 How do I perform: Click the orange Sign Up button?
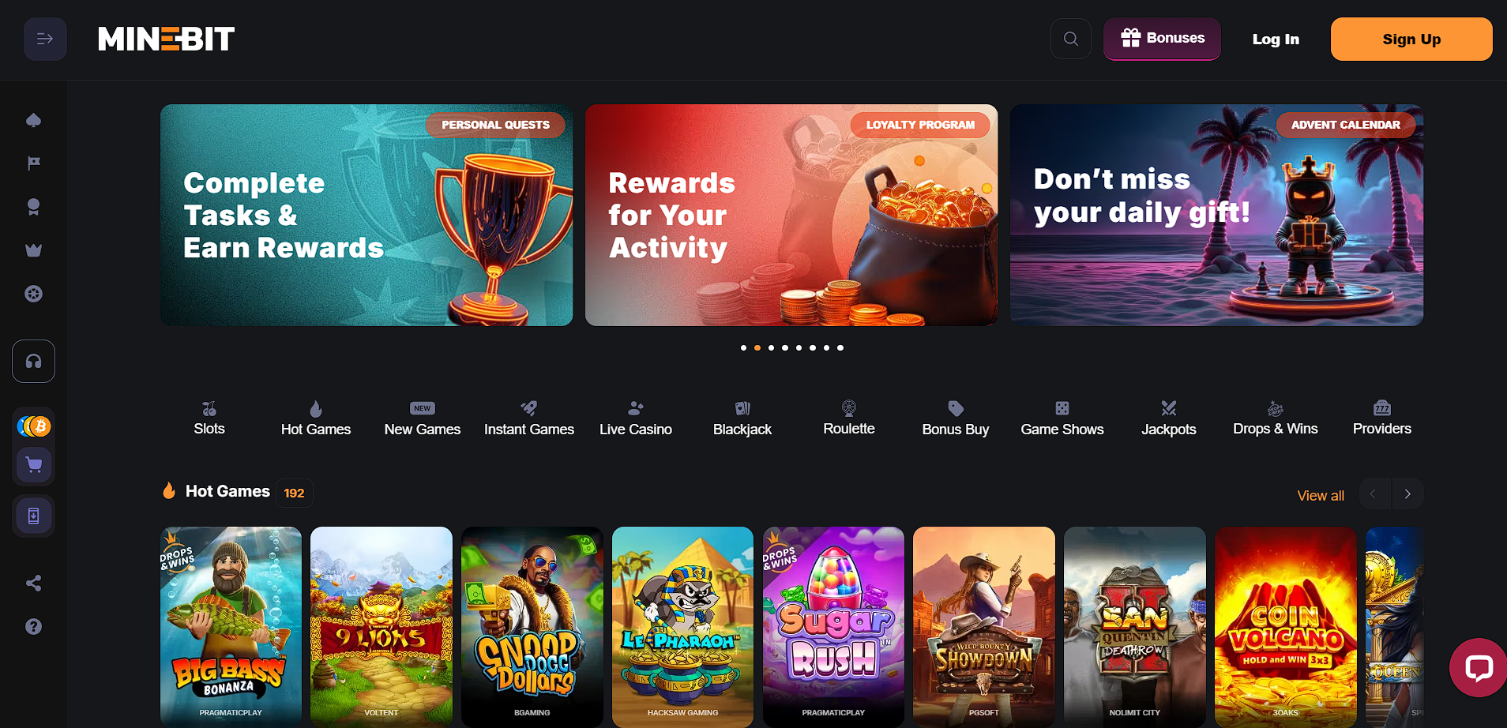point(1411,39)
